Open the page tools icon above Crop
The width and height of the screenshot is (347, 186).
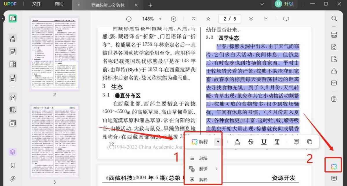click(x=13, y=97)
